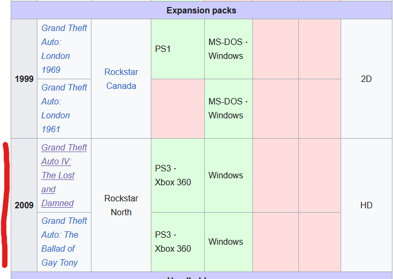
Task: Follow the Rockstar Canada developer link
Action: [x=121, y=79]
